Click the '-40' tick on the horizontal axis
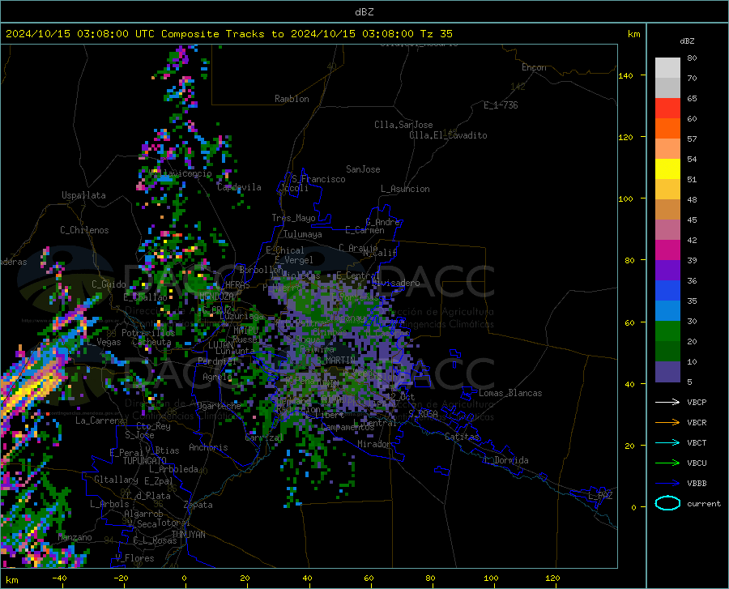 pos(59,578)
